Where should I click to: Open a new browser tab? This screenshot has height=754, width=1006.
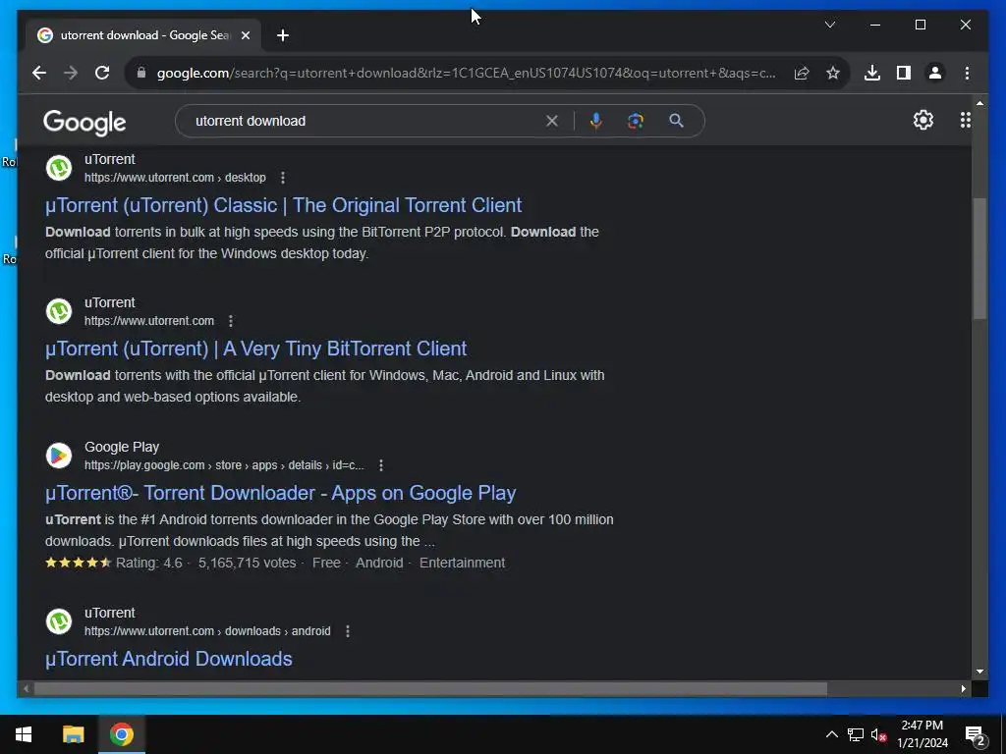[x=283, y=35]
